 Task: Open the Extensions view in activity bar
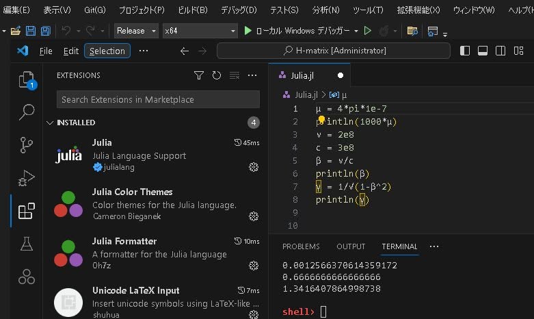tap(27, 211)
